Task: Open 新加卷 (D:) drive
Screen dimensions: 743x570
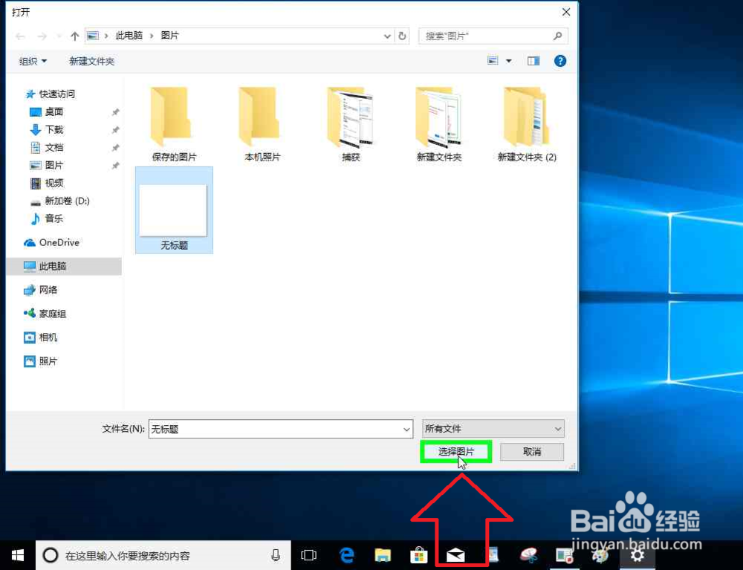Action: 59,201
